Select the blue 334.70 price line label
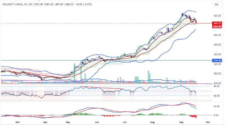This screenshot has height=125, width=225. (x=217, y=60)
